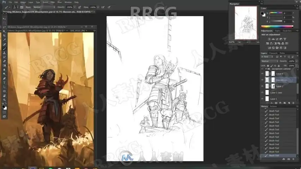Toggle Quick Mask mode icon

click(x=4, y=112)
